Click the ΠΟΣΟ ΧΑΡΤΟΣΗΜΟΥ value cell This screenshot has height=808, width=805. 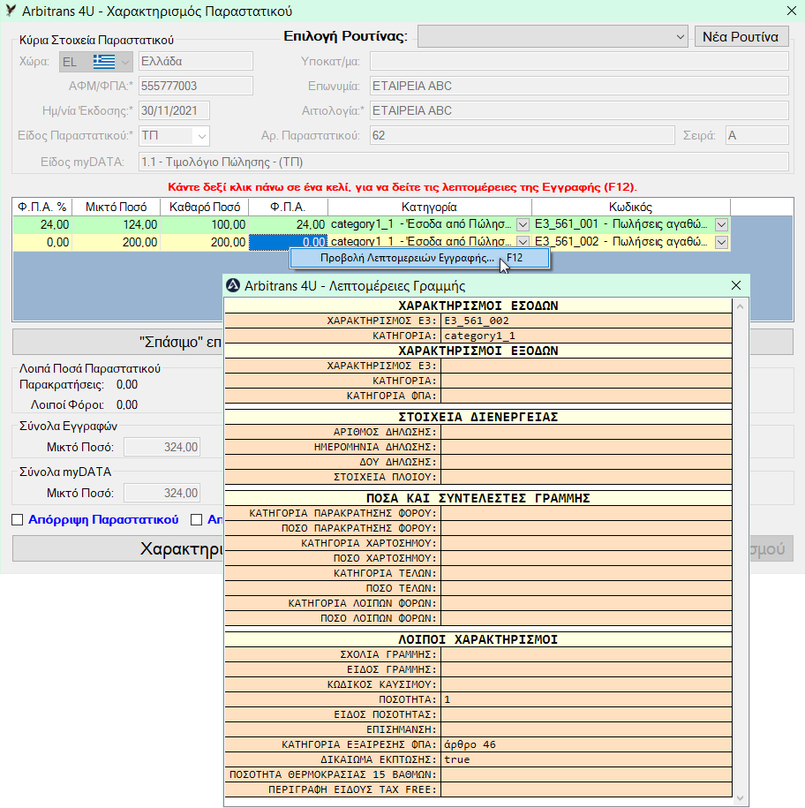(586, 558)
